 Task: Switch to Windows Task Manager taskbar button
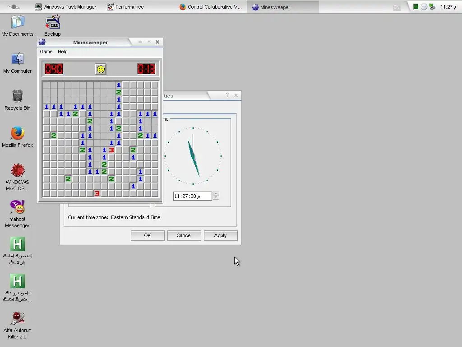(65, 7)
